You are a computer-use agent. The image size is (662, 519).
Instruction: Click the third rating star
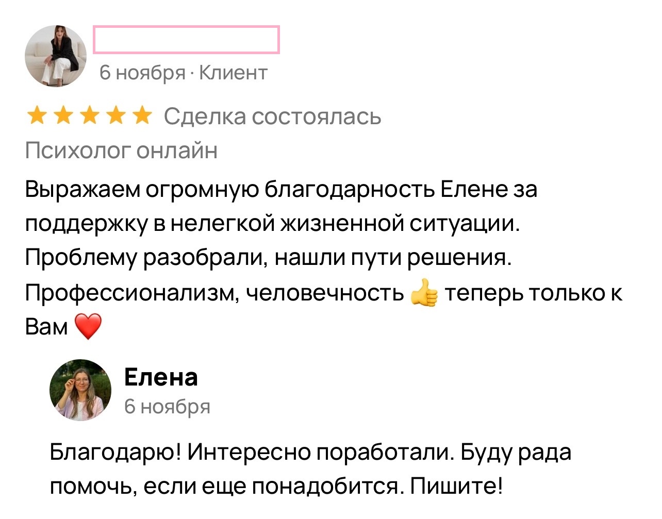pos(90,116)
